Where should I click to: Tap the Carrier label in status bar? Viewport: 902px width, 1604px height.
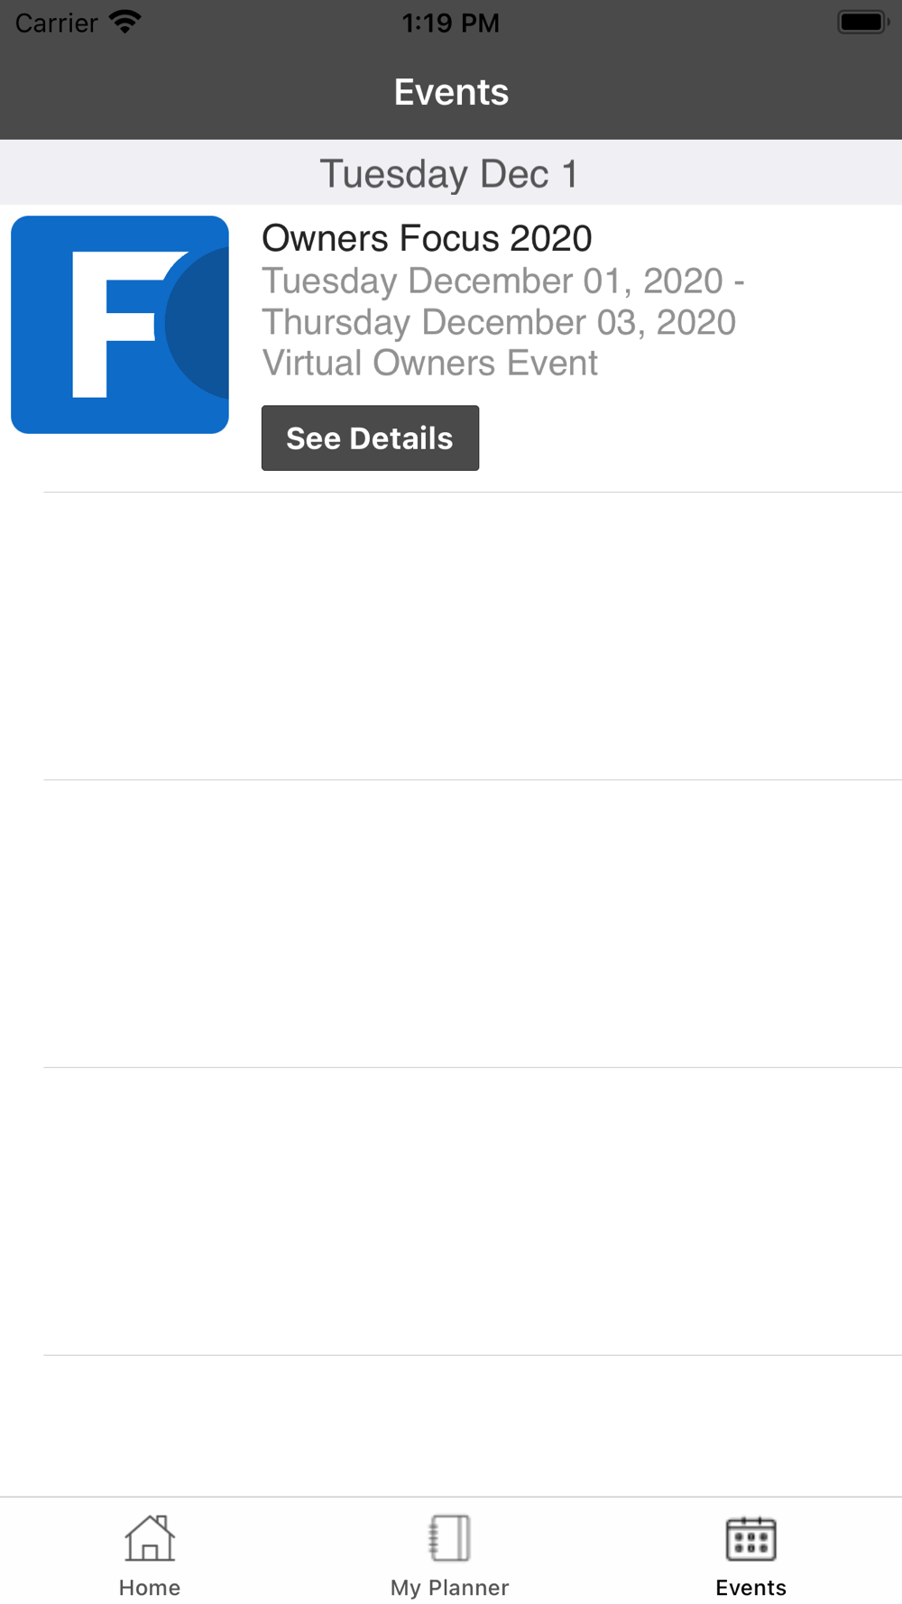[x=56, y=23]
